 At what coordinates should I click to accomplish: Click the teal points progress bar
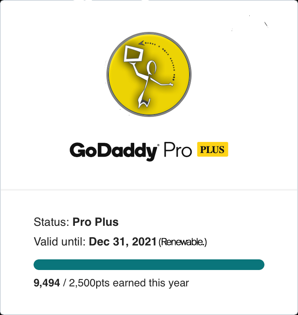click(149, 265)
